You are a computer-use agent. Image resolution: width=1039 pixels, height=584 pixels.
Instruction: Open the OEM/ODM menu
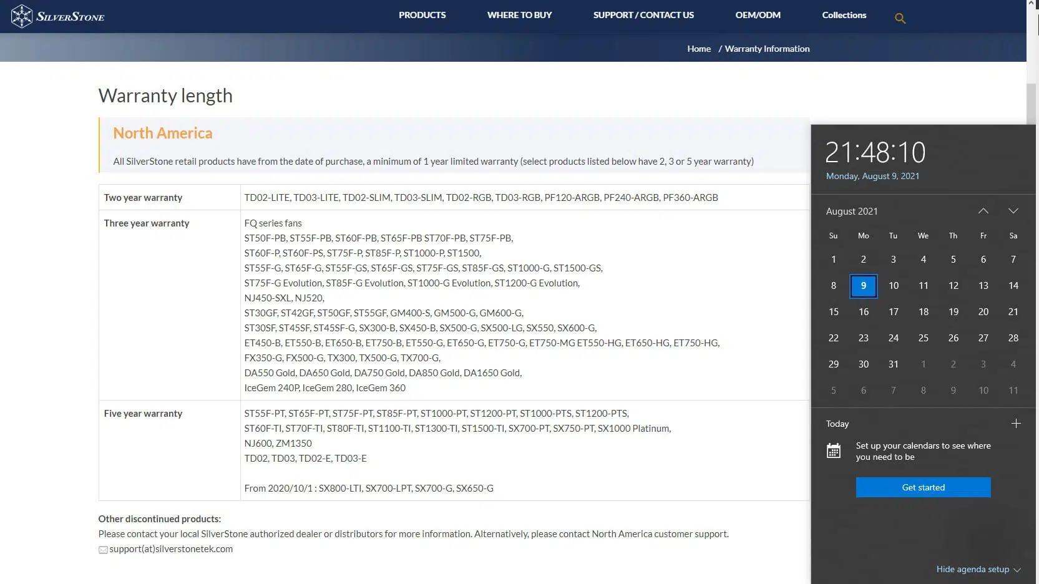(x=758, y=15)
